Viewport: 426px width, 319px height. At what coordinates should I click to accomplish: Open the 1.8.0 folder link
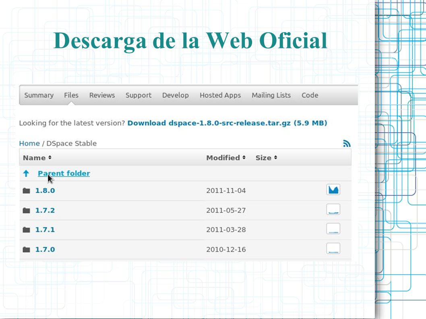[x=45, y=191]
